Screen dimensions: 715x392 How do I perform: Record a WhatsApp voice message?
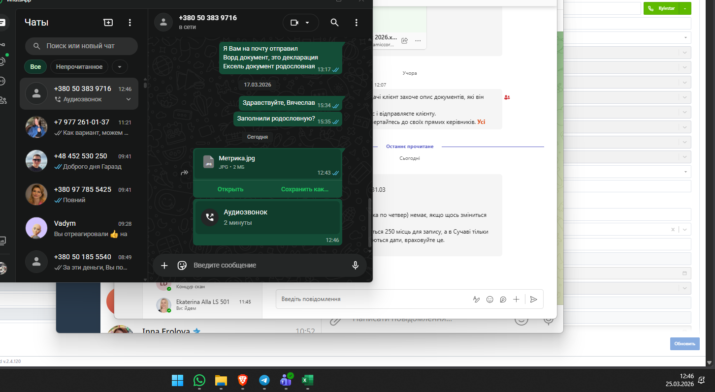pos(355,265)
